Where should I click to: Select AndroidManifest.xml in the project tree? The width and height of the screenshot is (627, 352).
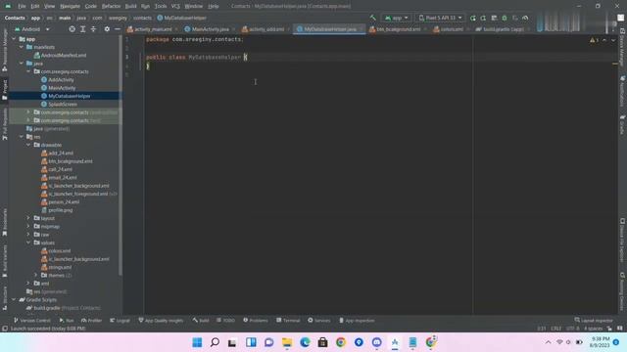pyautogui.click(x=64, y=56)
